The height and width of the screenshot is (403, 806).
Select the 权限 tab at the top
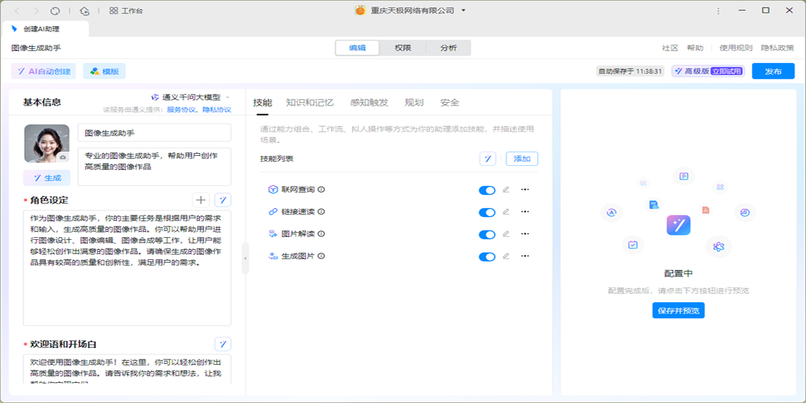pos(403,48)
